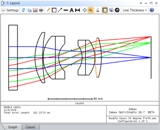Copy the layout with the Copy icon

[x=29, y=10]
